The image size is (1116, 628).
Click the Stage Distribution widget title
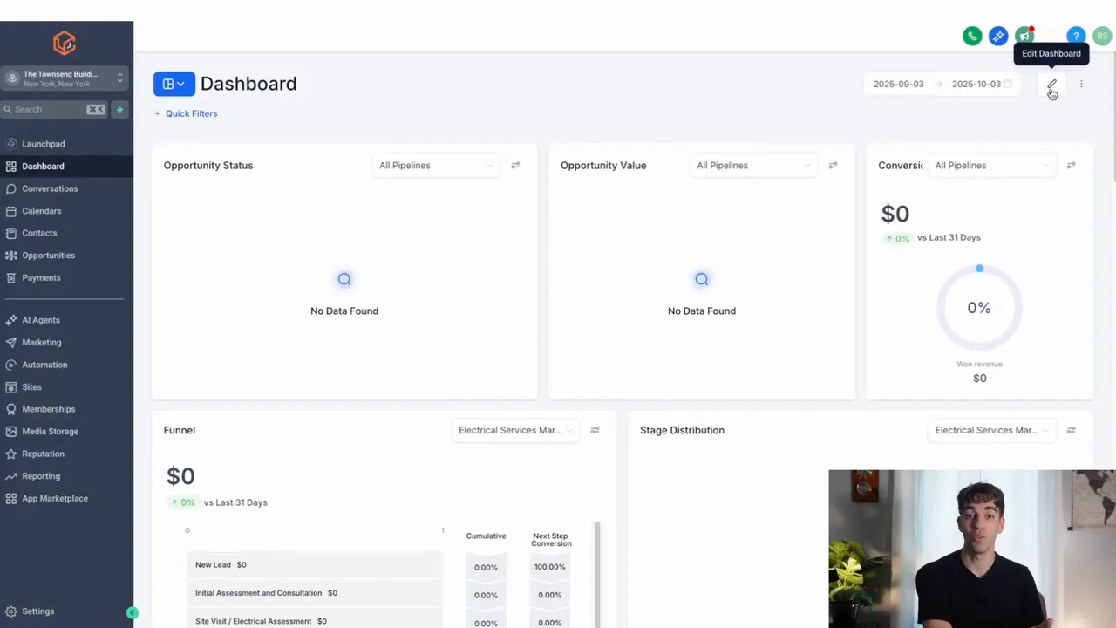pyautogui.click(x=682, y=430)
